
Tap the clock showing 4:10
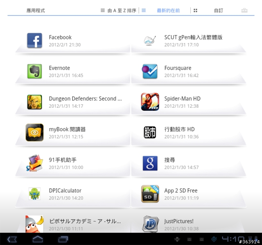tap(233, 239)
